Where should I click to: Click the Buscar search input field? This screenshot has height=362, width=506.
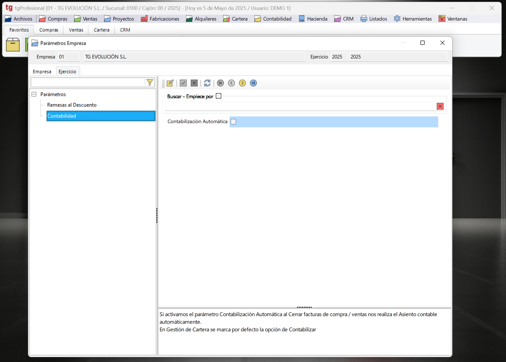tap(300, 106)
